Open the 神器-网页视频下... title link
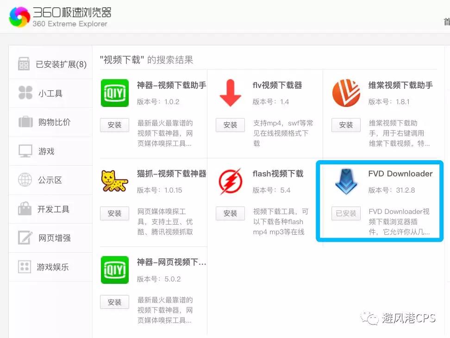Screen dimensions: 450x338 click(171, 262)
